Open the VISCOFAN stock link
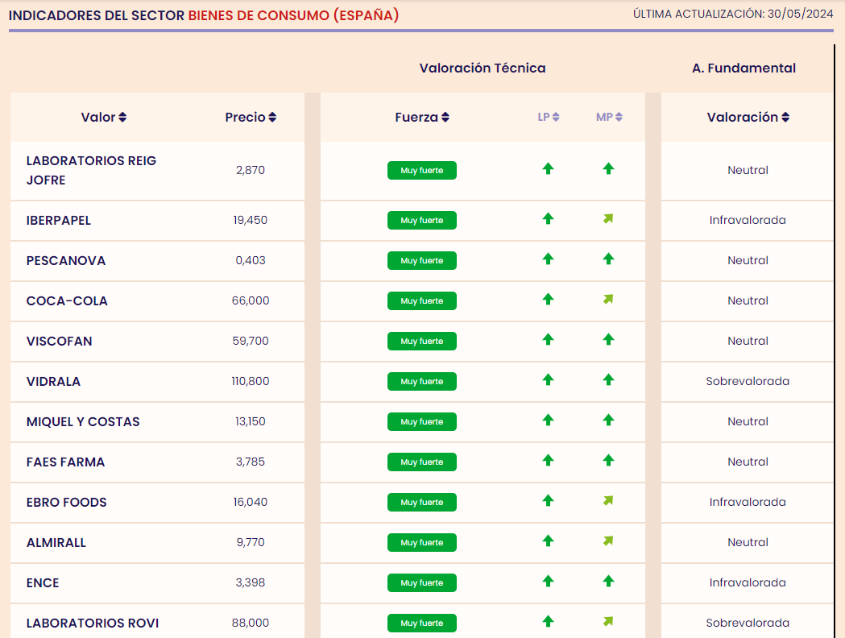Screen dimensions: 845x638 [60, 342]
